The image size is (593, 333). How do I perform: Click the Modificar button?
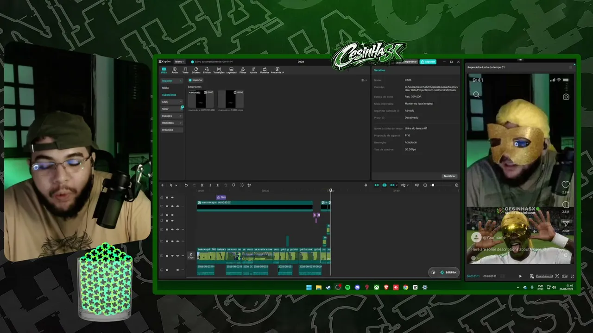(x=449, y=176)
